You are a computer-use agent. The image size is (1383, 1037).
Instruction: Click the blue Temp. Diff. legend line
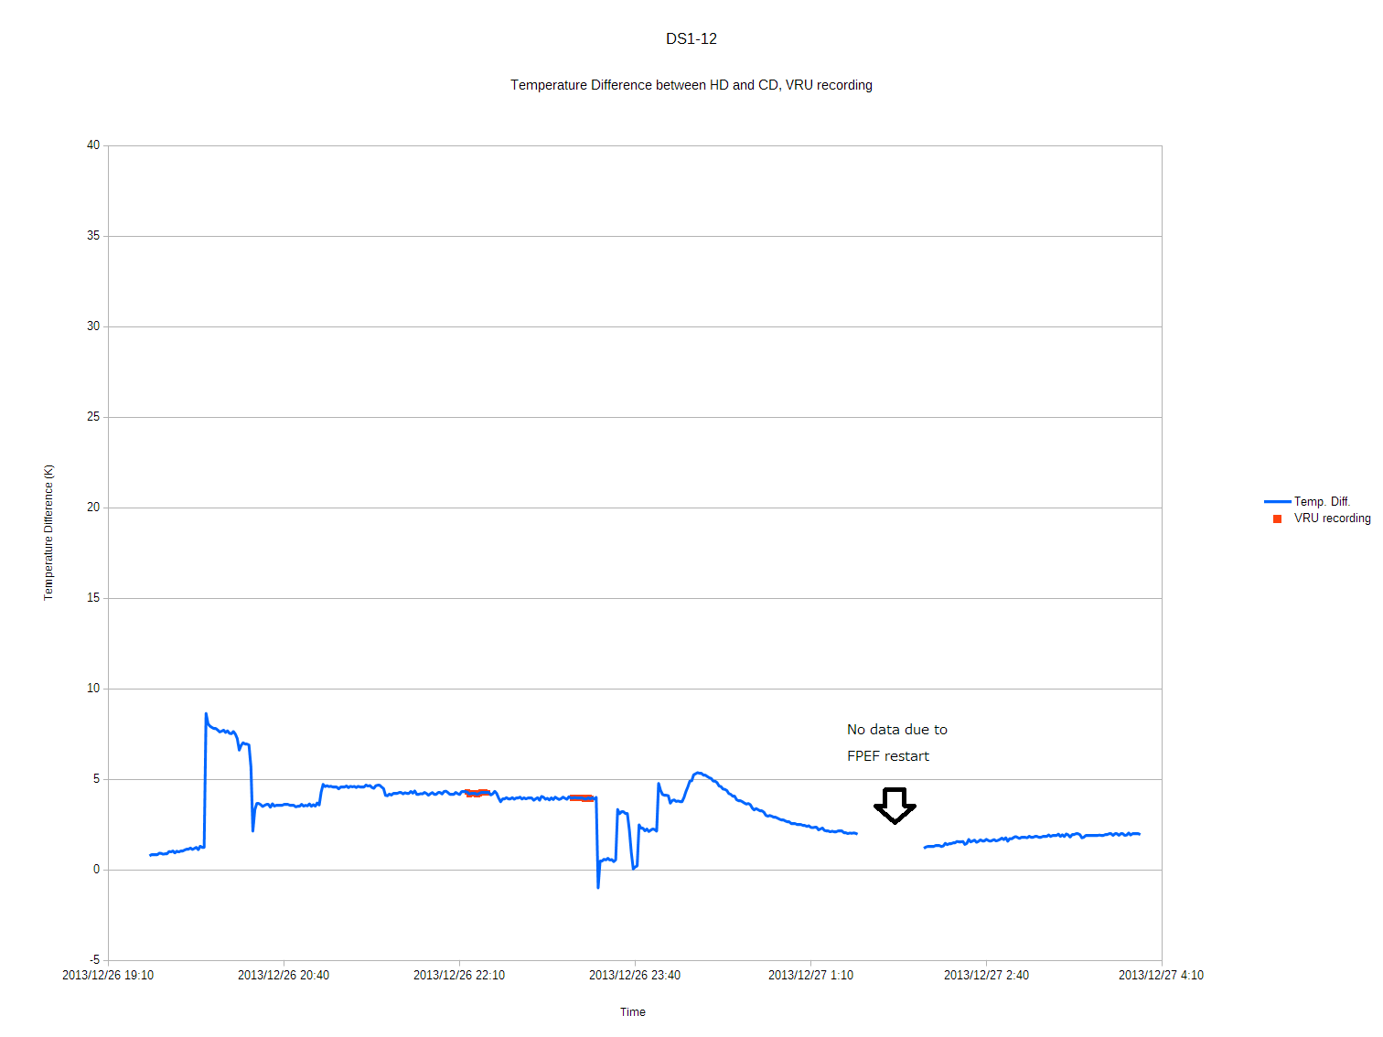coord(1277,502)
